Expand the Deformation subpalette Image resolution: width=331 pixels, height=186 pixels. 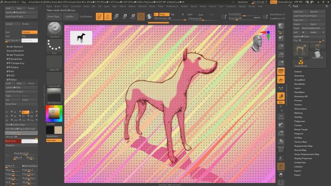[x=300, y=109]
